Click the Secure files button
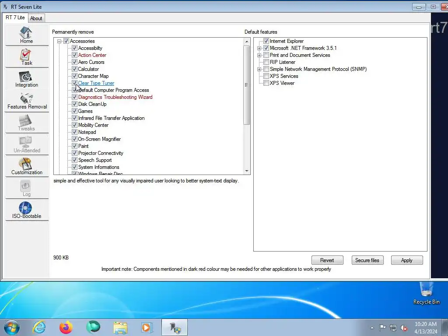This screenshot has height=336, width=448. [367, 260]
